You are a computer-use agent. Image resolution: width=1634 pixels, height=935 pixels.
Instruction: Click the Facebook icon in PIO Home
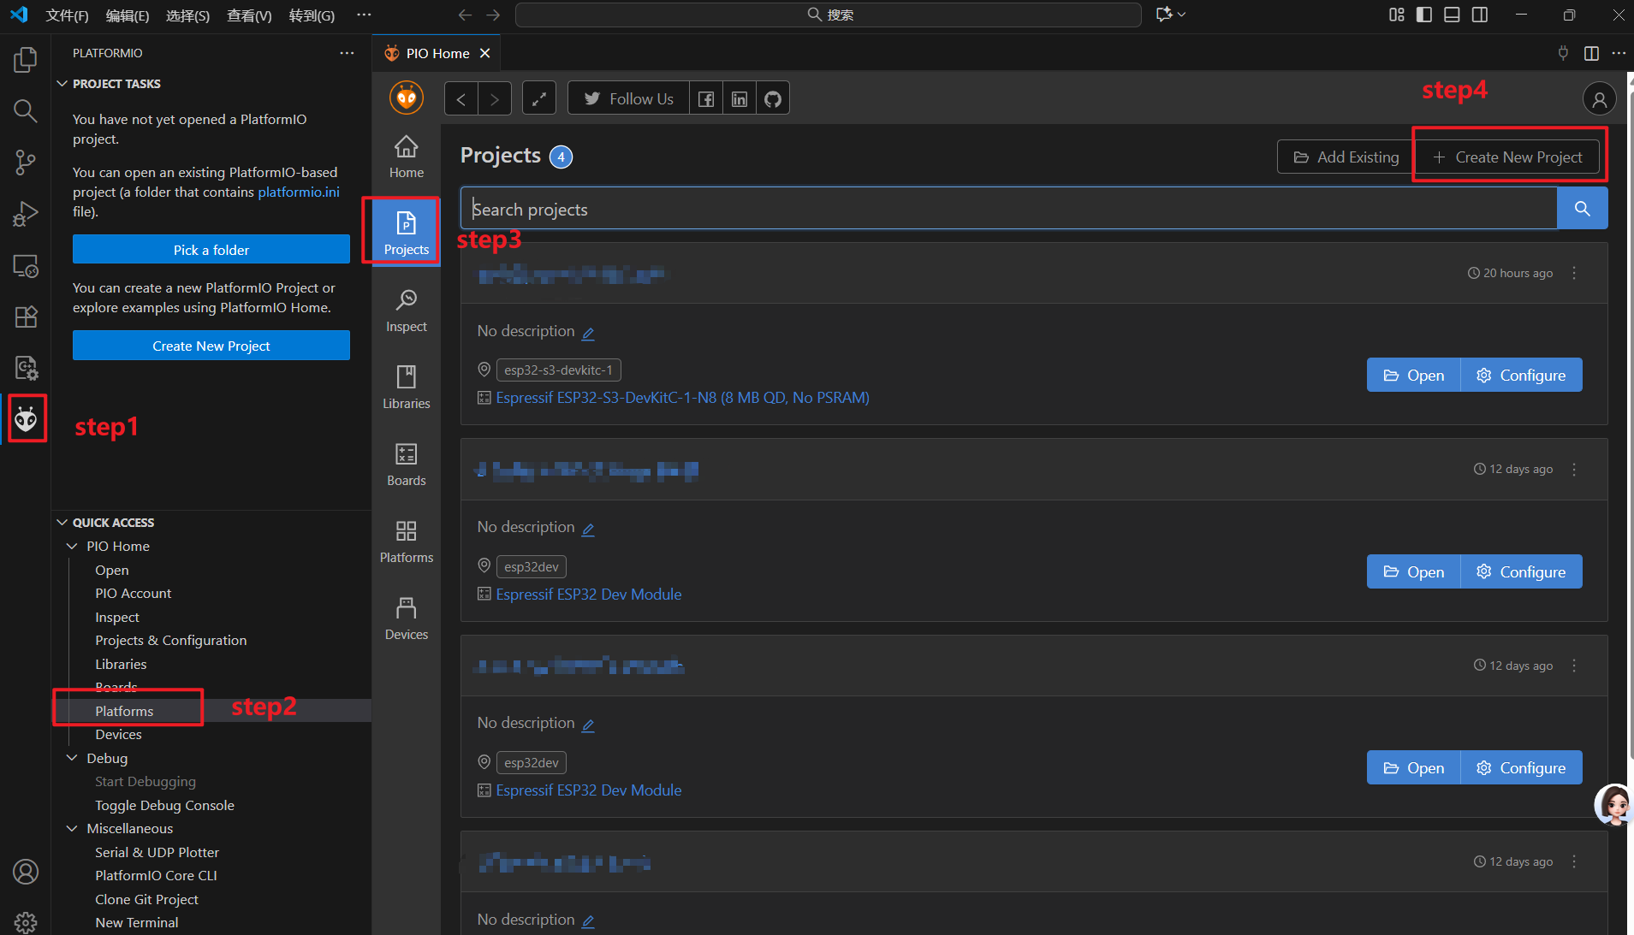pyautogui.click(x=705, y=98)
